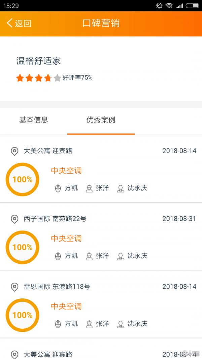
Task: Click the 100% progress ring for 雷恩国际
Action: coord(23,315)
